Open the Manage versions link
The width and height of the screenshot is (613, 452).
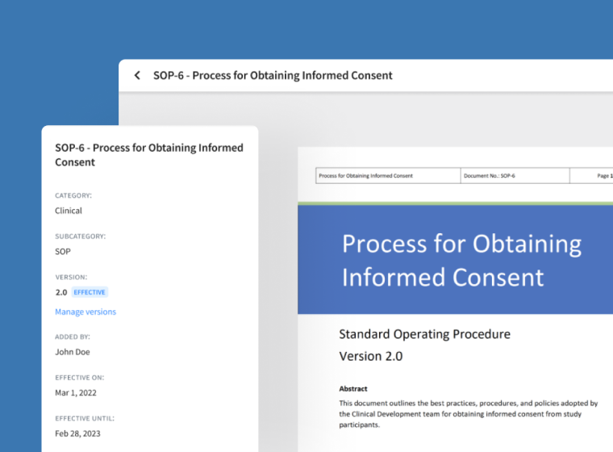coord(85,312)
